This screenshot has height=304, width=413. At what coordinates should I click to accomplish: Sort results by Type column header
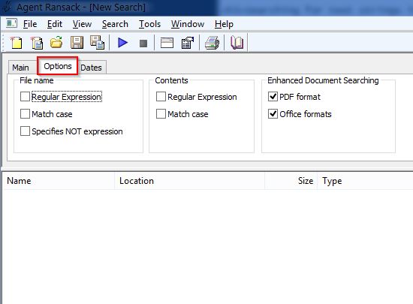click(365, 181)
